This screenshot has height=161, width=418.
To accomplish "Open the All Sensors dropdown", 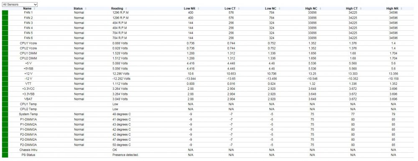I will pyautogui.click(x=20, y=5).
